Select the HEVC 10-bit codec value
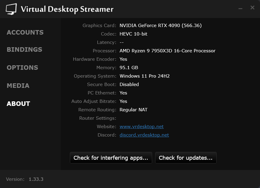The image size is (260, 188). coord(133,34)
